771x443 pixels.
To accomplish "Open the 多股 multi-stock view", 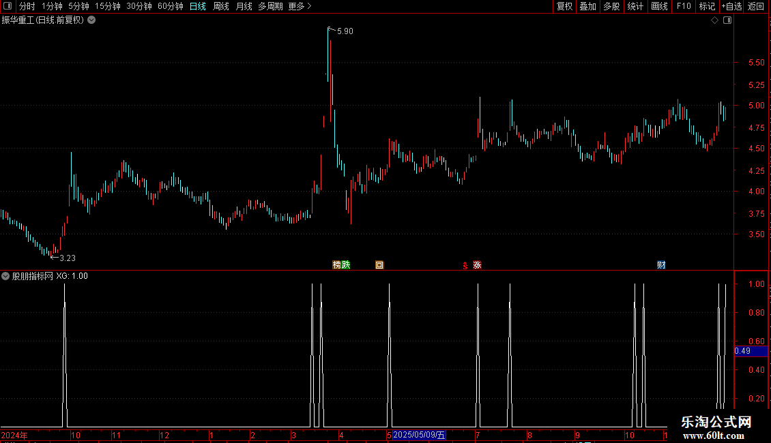I will [611, 6].
